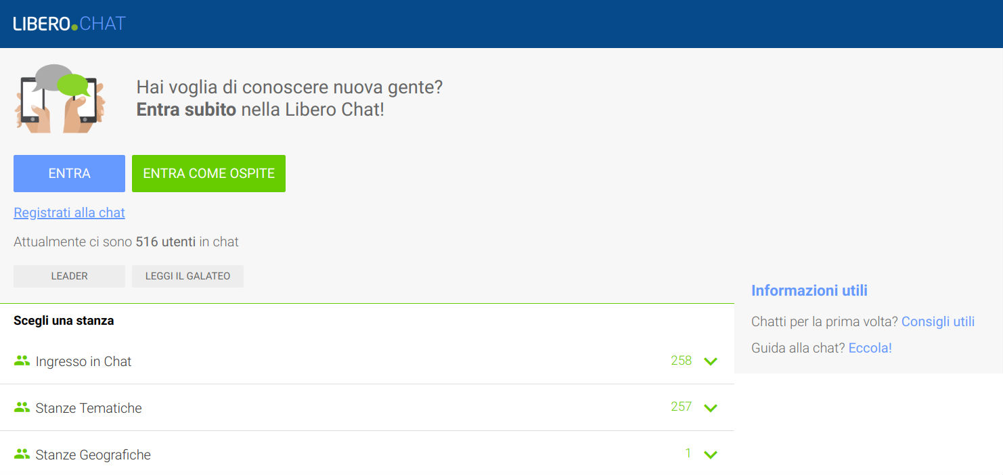Click the 257 user count
The image size is (1003, 475).
[x=681, y=407]
